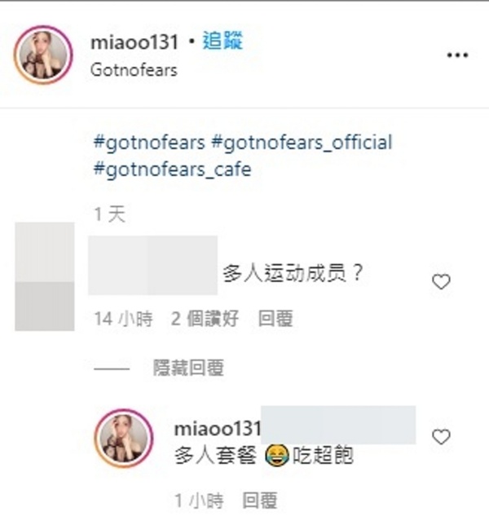Image resolution: width=489 pixels, height=525 pixels.
Task: Click the 1 天 post timestamp
Action: [110, 214]
